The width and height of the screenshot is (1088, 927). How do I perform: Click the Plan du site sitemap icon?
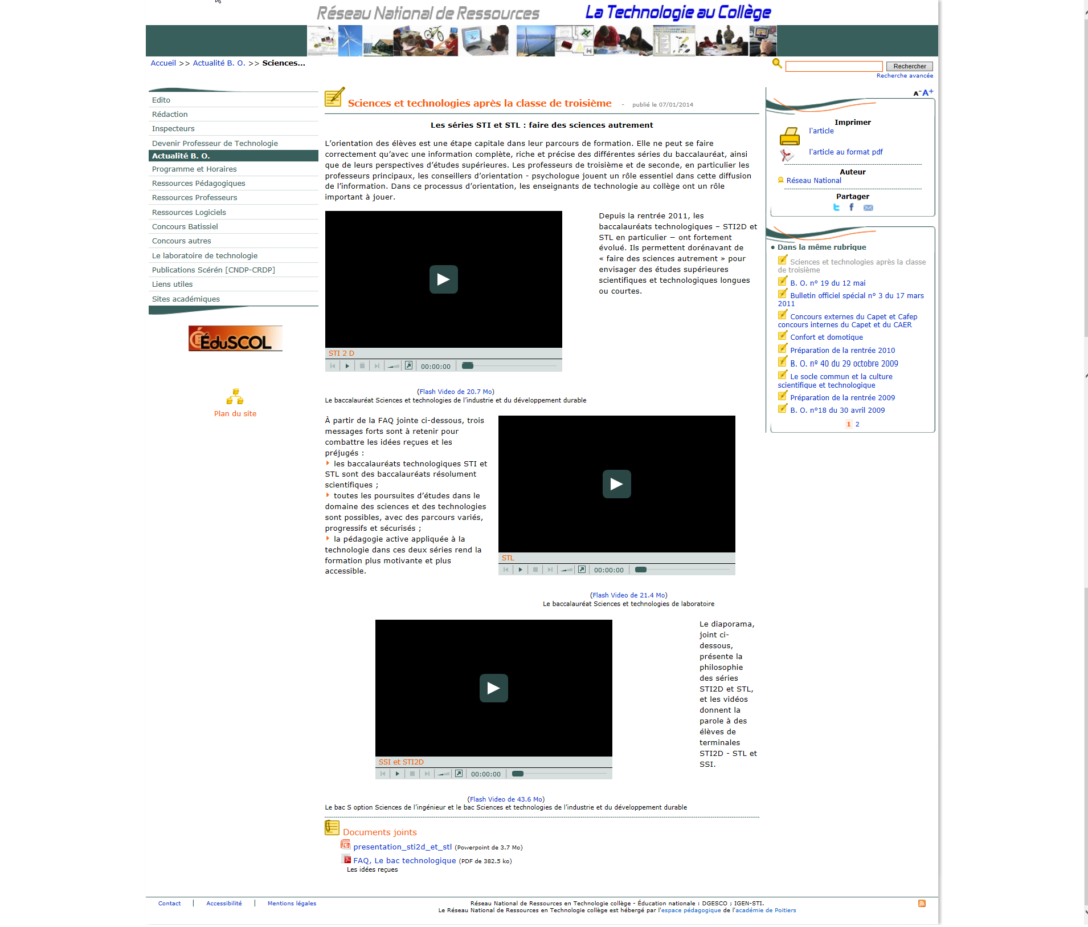pos(235,396)
